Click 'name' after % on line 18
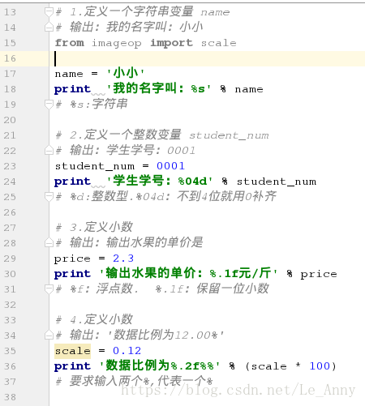This screenshot has width=365, height=406. pyautogui.click(x=249, y=89)
